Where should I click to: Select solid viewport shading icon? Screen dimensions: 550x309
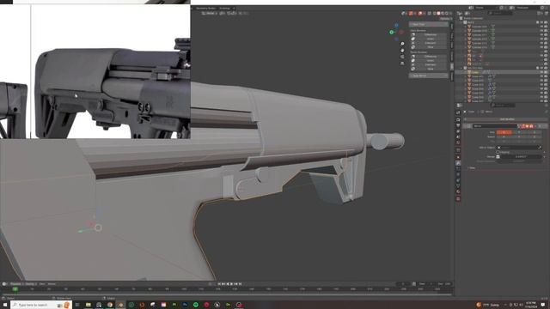click(x=438, y=14)
